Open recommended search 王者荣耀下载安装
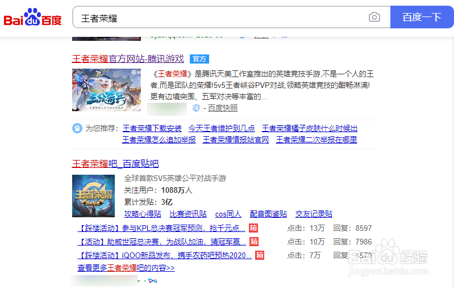Viewport: 454px width, 287px height. coord(152,128)
